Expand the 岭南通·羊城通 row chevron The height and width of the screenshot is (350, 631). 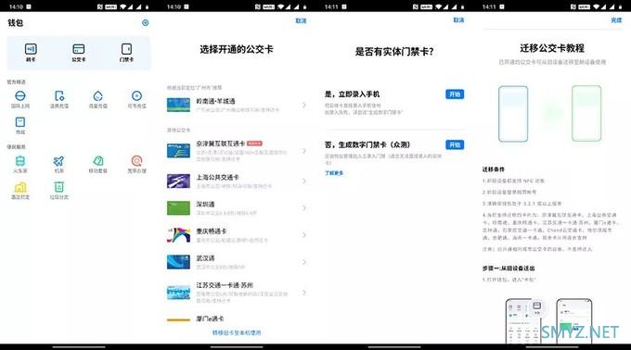tap(304, 106)
